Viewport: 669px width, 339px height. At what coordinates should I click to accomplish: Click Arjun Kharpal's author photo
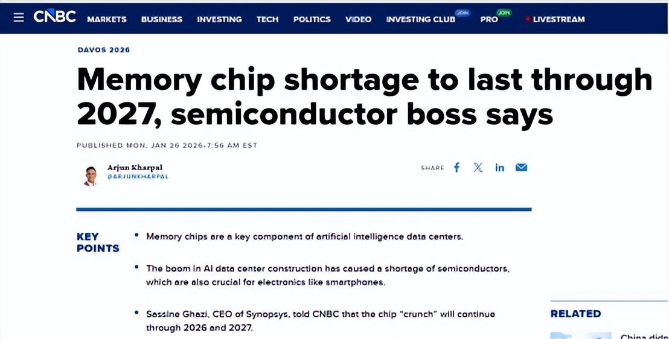(91, 175)
